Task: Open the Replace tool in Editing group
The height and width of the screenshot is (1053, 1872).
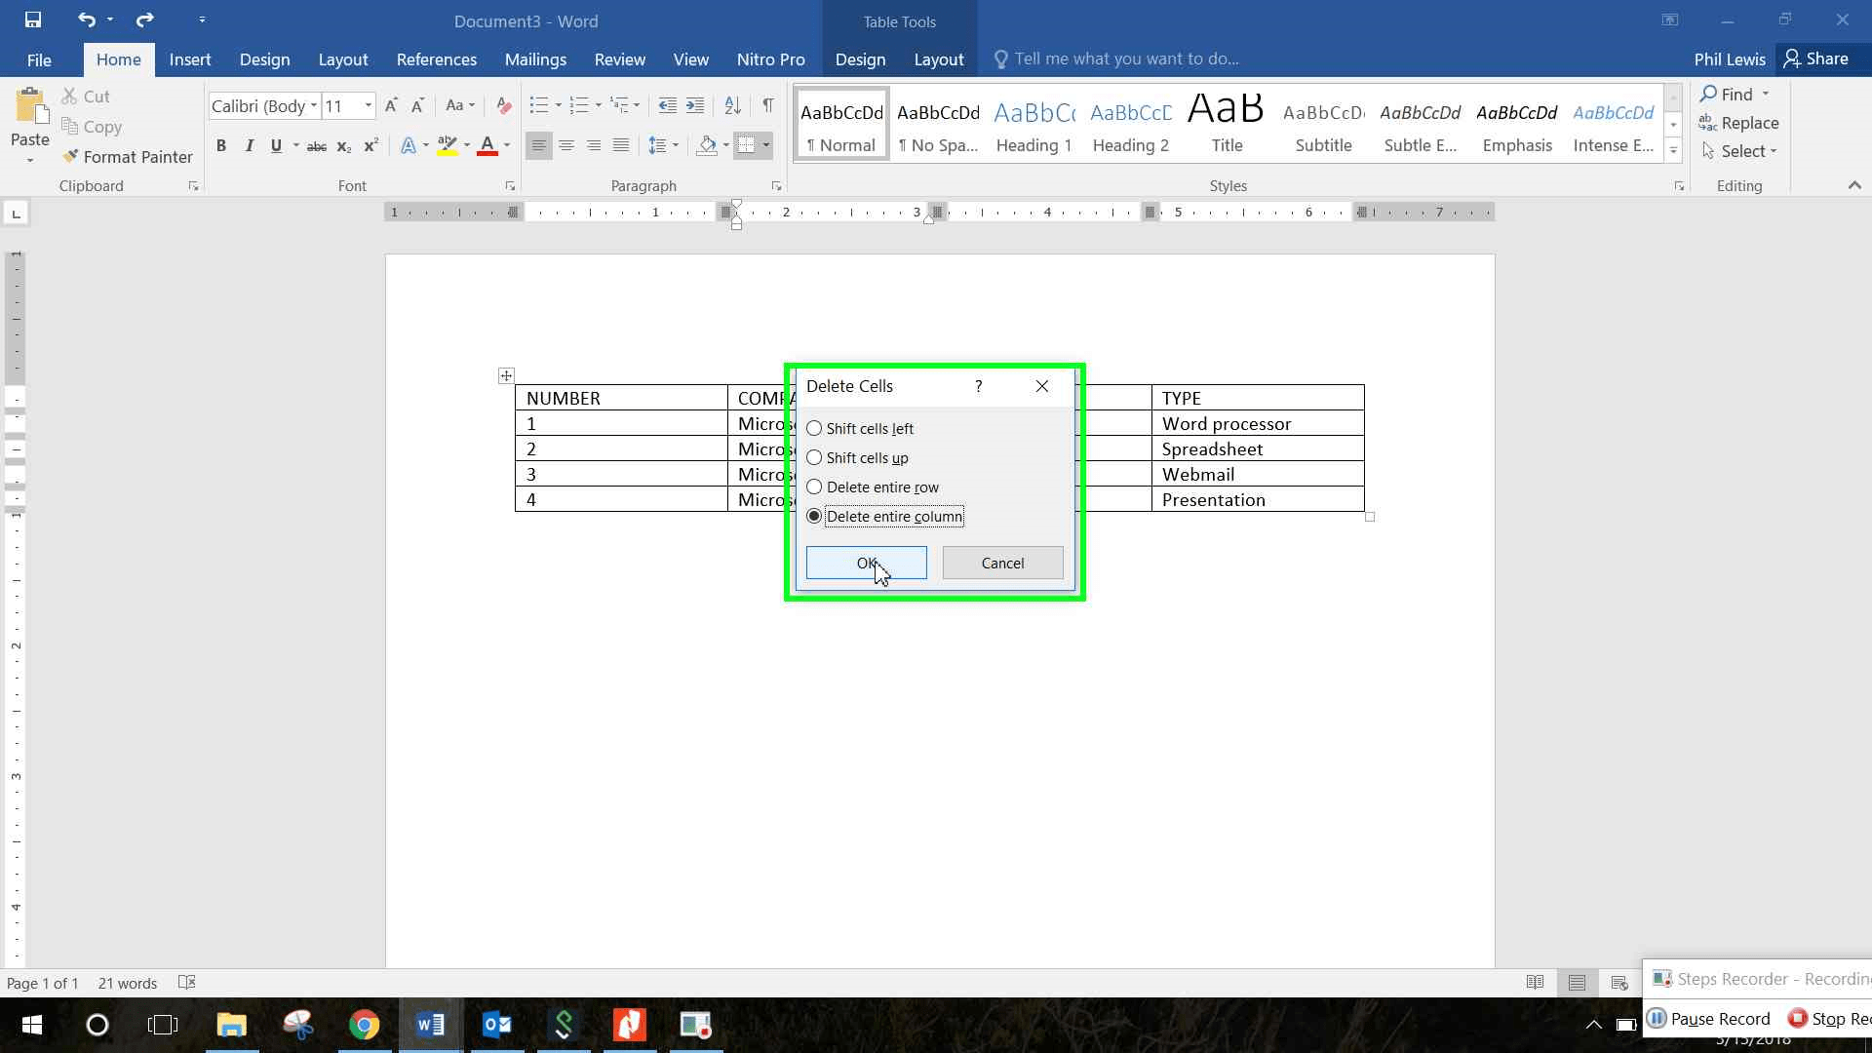Action: pyautogui.click(x=1749, y=122)
